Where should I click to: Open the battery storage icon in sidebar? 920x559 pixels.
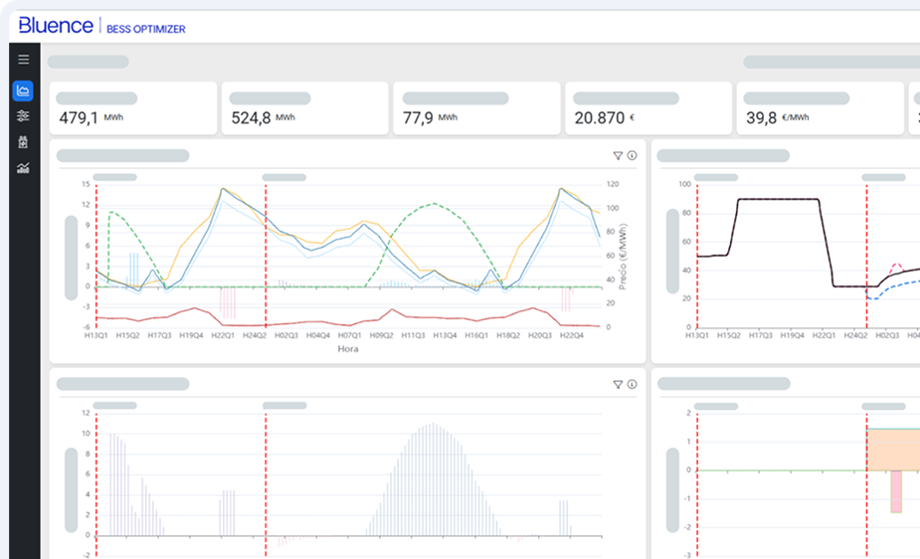point(23,142)
